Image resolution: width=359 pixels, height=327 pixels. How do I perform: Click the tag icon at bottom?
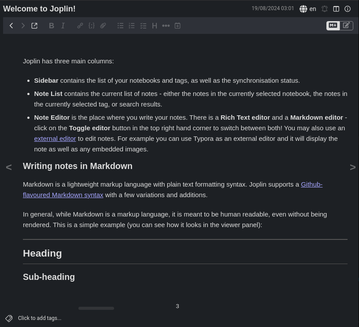[9, 318]
